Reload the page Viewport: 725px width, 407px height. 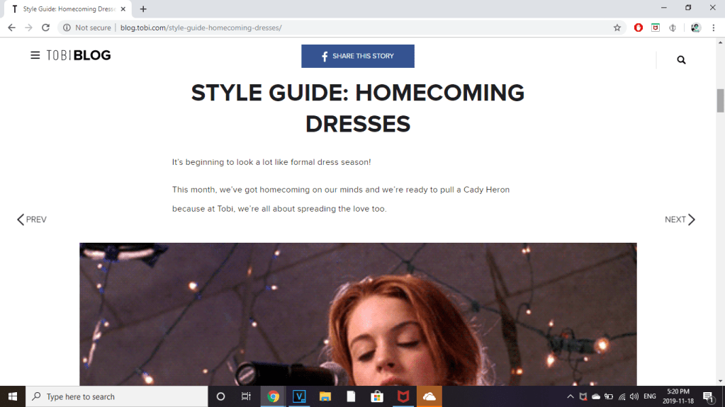(45, 28)
